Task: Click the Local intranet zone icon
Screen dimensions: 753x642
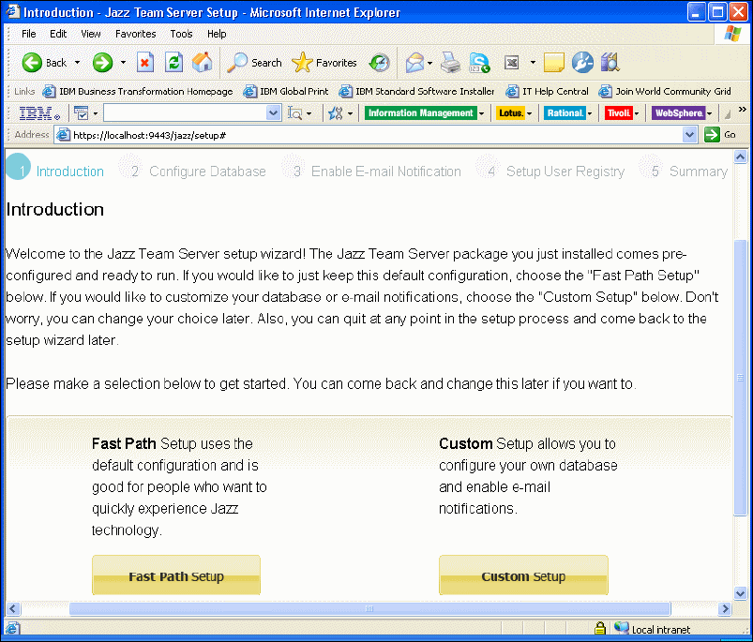Action: click(x=622, y=628)
